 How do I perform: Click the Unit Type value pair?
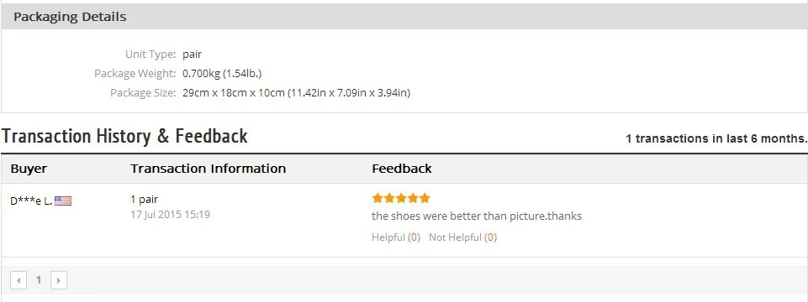(x=193, y=54)
